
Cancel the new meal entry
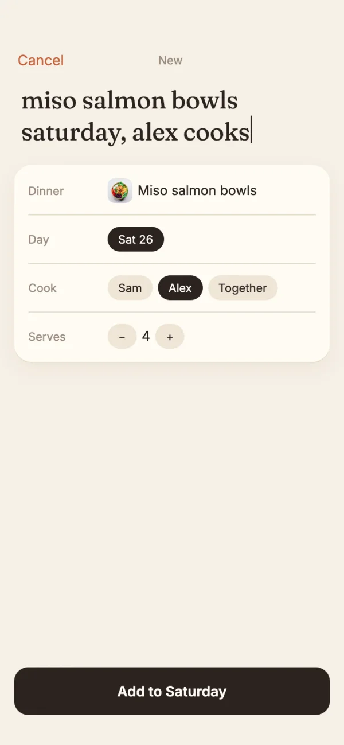pos(41,60)
